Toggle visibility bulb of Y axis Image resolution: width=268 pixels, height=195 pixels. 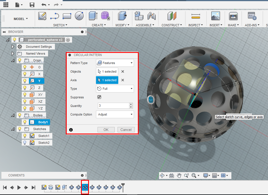click(25, 81)
